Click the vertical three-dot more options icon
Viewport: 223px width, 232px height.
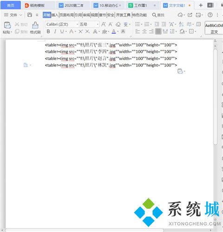[217, 15]
